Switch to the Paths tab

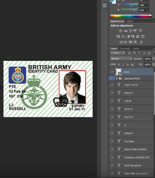pyautogui.click(x=136, y=48)
